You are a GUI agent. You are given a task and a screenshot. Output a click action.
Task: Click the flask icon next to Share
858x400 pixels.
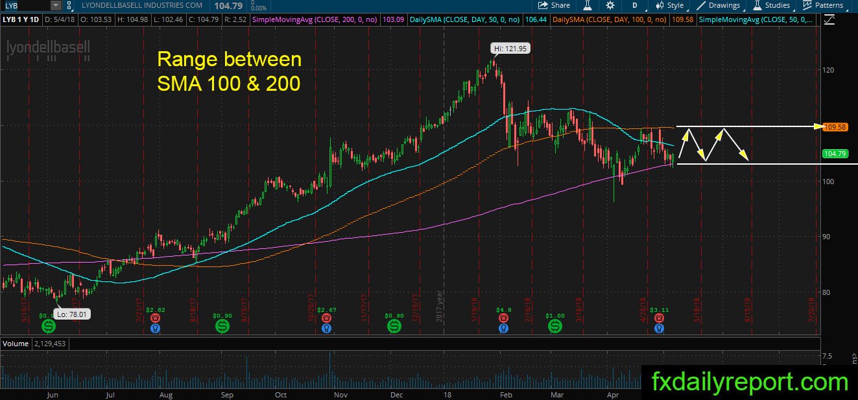click(x=588, y=5)
